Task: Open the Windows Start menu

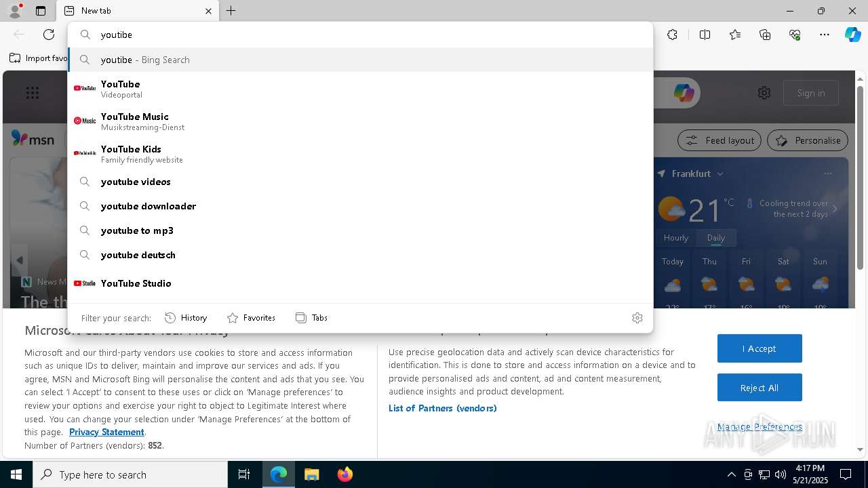Action: (x=16, y=474)
